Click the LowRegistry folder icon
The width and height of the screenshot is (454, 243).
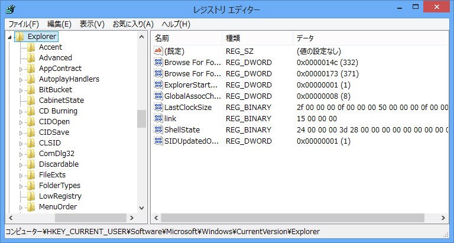(x=31, y=196)
